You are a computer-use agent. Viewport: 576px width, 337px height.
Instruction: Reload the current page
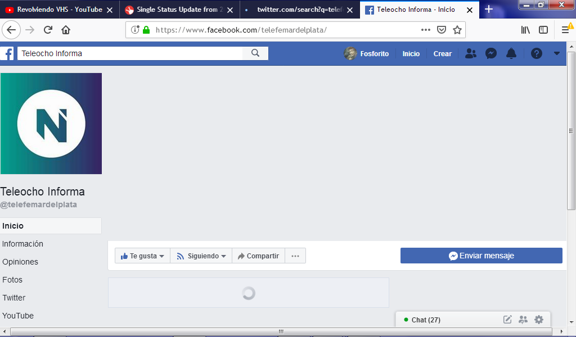point(48,30)
